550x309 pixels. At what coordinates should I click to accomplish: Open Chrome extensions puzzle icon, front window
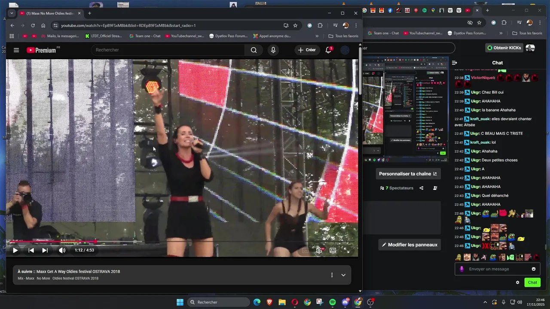[320, 25]
